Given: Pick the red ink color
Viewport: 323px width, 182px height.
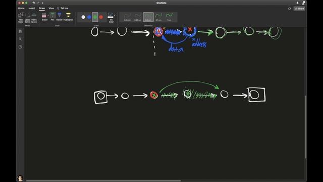Looking at the screenshot, I should click(101, 17).
